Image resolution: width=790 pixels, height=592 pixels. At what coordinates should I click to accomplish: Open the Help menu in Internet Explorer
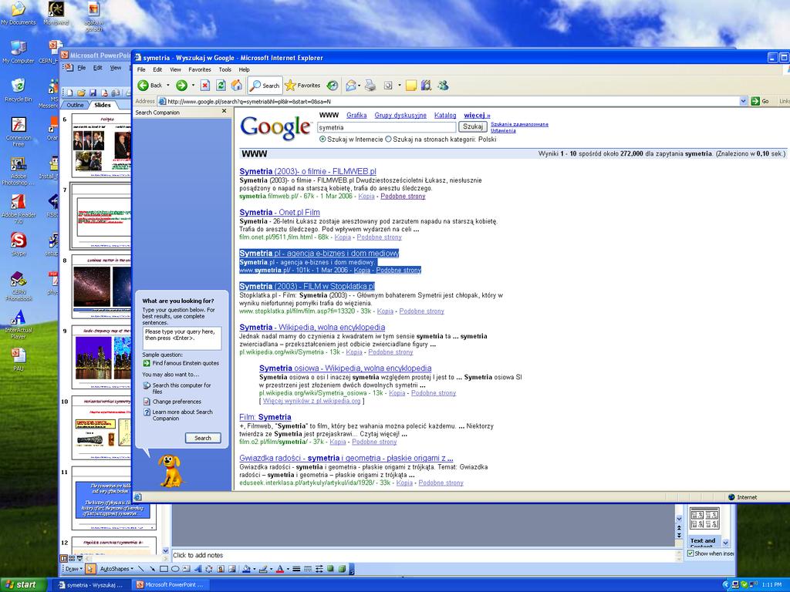coord(245,69)
